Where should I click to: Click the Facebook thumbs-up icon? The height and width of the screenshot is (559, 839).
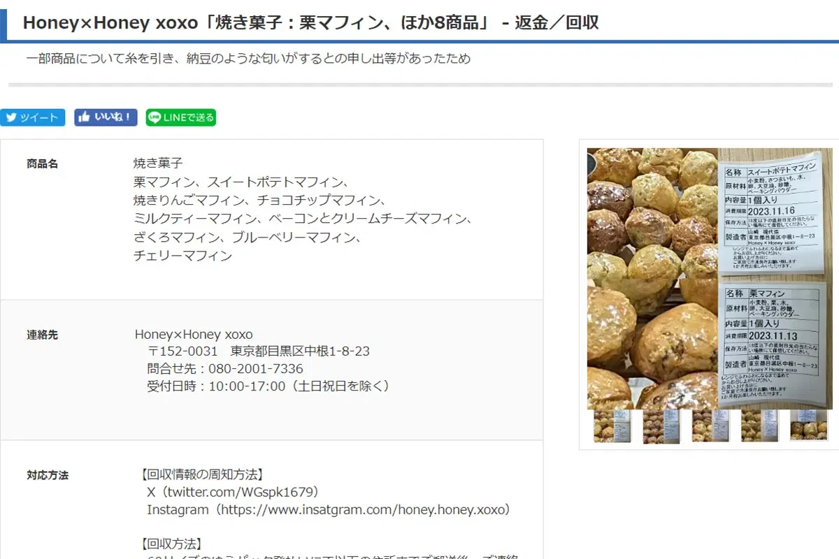point(85,117)
